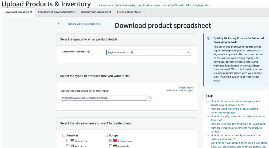Click the info icon beside Spreadsheet language
The image size is (269, 148).
pyautogui.click(x=88, y=52)
